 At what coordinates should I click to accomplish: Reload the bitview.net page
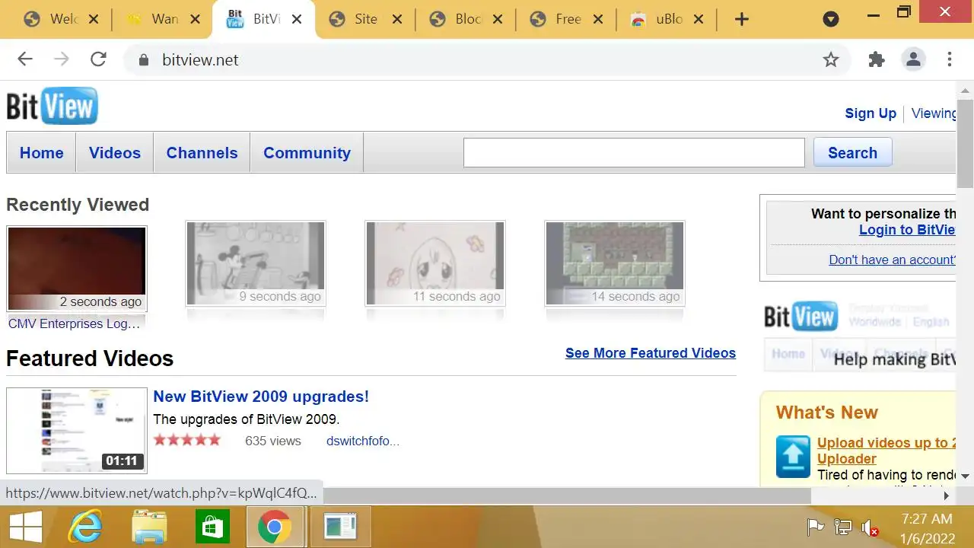[x=98, y=59]
